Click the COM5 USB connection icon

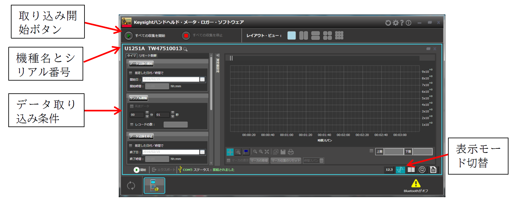point(180,169)
